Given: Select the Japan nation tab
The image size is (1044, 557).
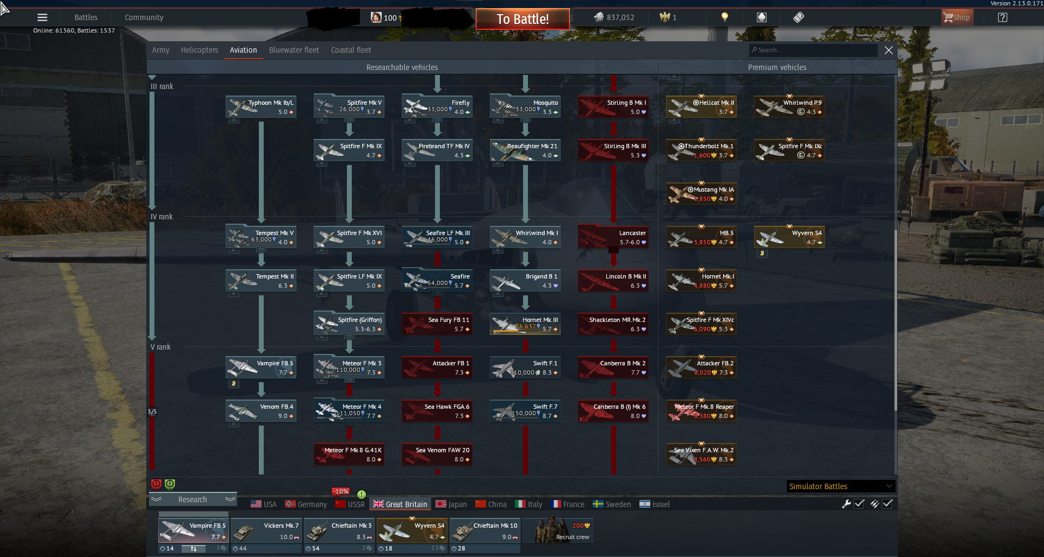Looking at the screenshot, I should pos(451,504).
